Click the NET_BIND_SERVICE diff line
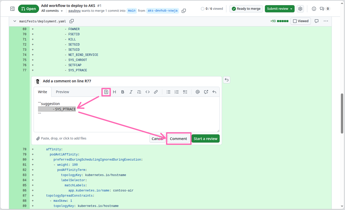 pos(181,55)
